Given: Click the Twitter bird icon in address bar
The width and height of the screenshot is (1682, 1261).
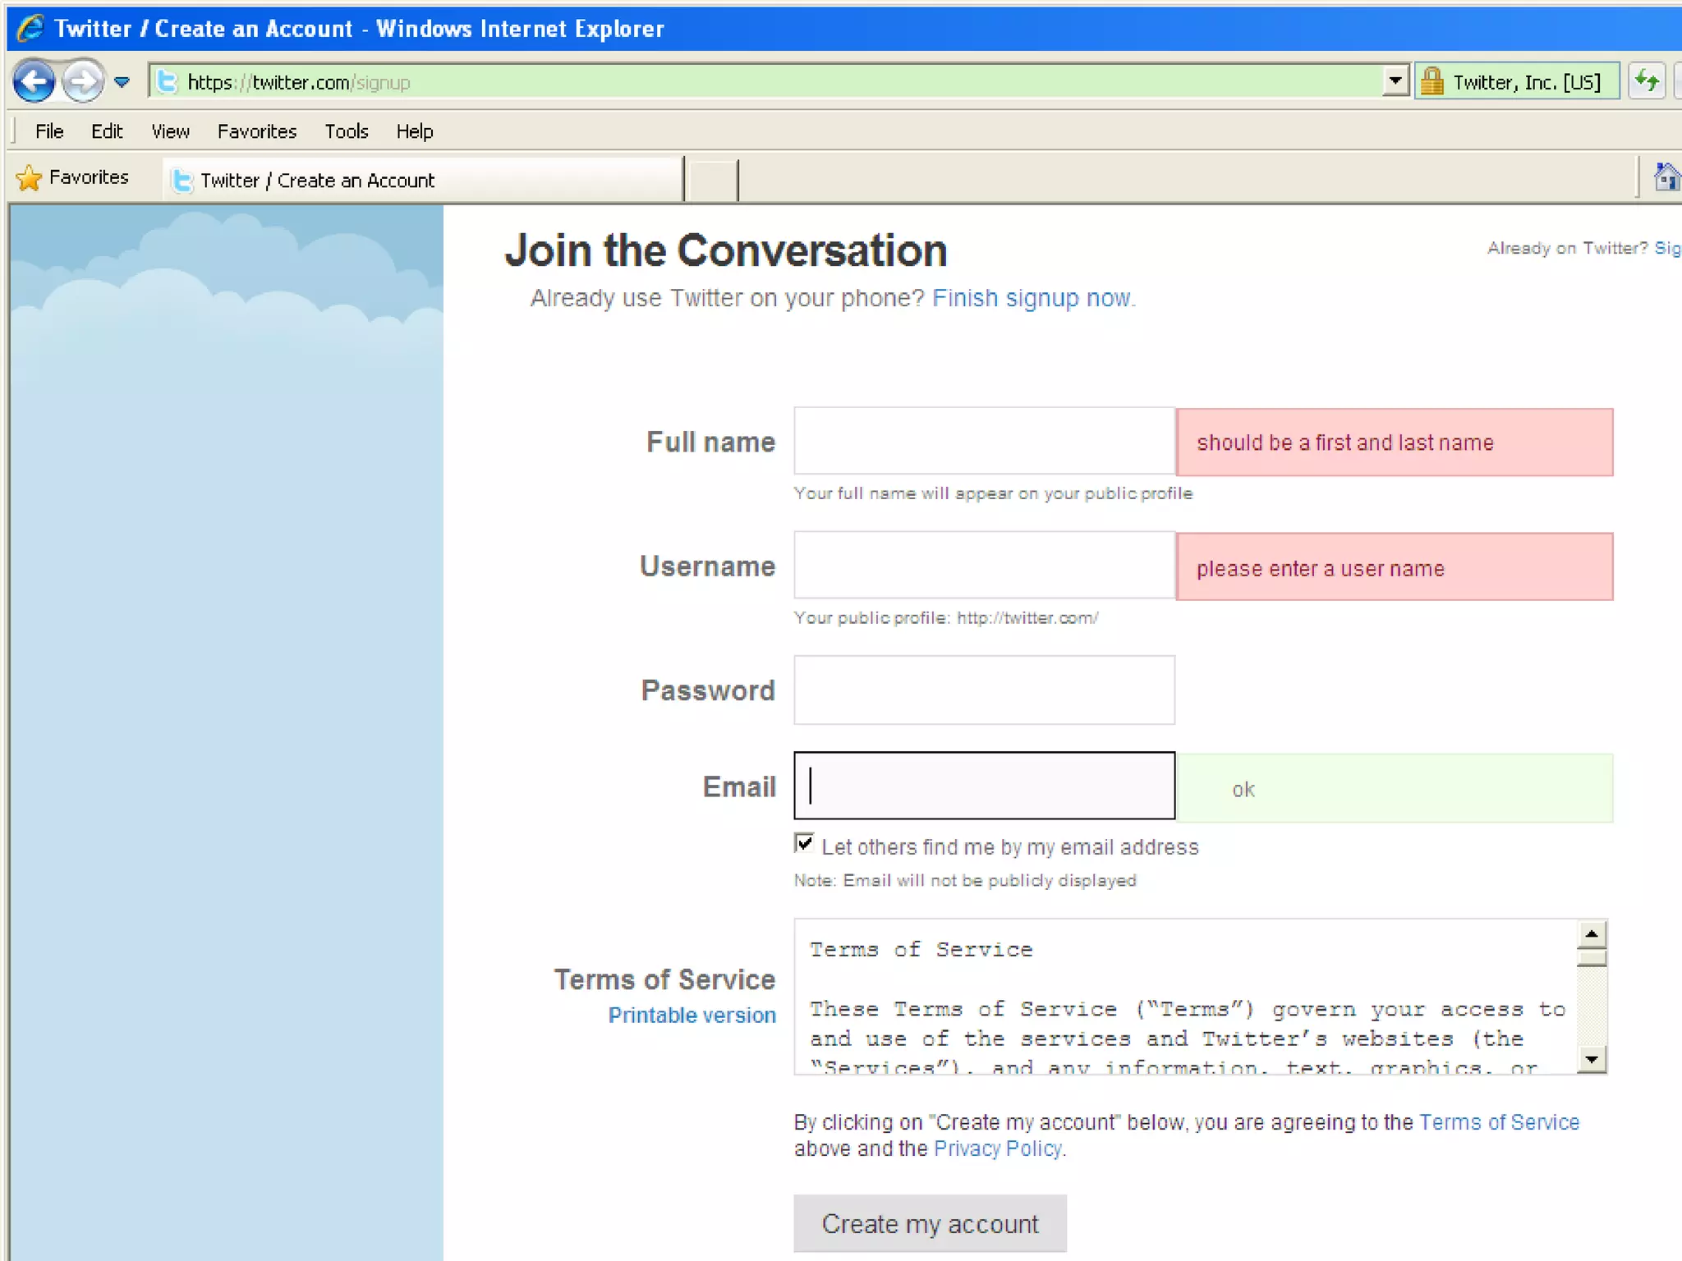Looking at the screenshot, I should (x=168, y=82).
